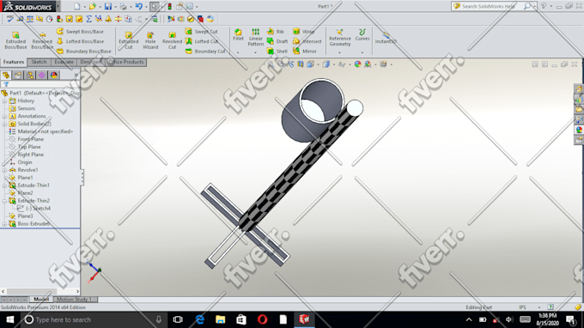Apply the Fillet feature

[238, 34]
